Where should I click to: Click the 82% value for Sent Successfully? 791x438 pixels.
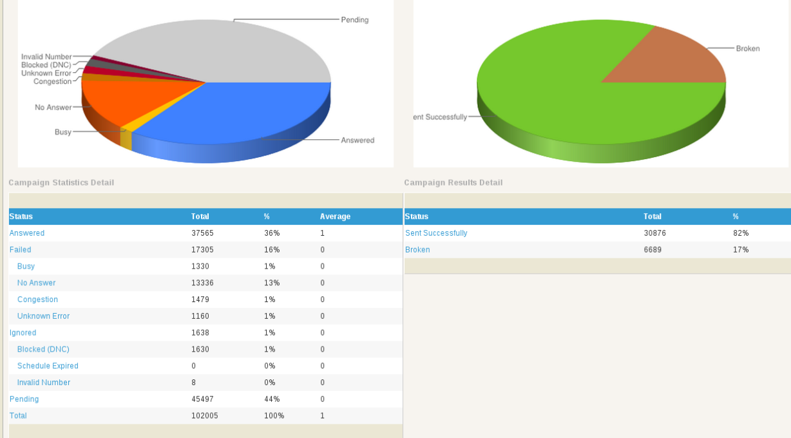click(x=741, y=233)
